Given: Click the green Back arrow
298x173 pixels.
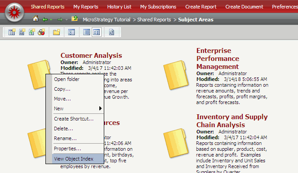Looking at the screenshot, I should (x=45, y=20).
